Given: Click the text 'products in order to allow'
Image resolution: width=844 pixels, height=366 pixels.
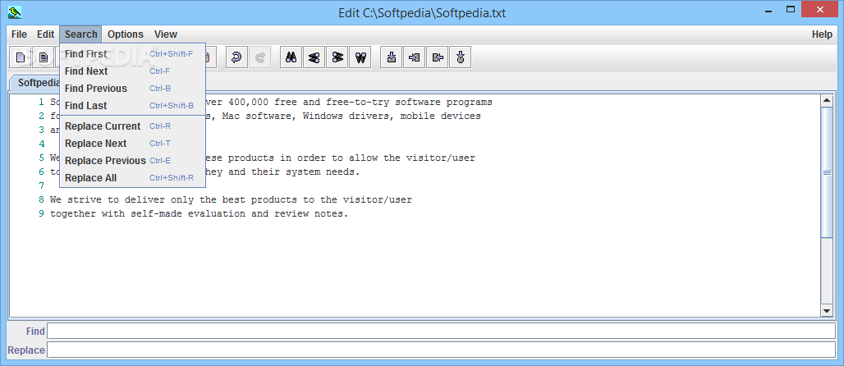Looking at the screenshot, I should tap(303, 158).
